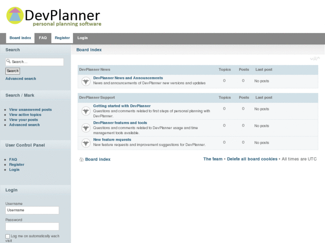
Task: Open Login link in User Control Panel
Action: (x=14, y=169)
